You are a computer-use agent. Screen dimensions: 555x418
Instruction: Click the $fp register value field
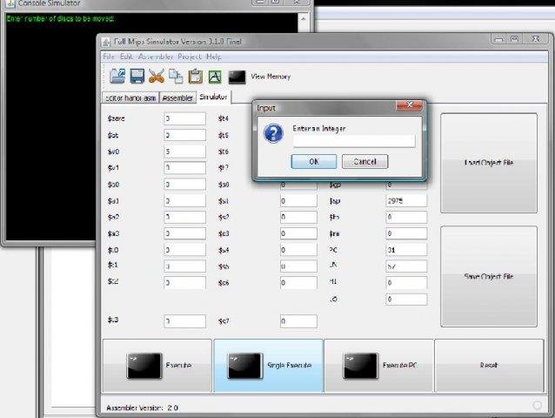(406, 217)
